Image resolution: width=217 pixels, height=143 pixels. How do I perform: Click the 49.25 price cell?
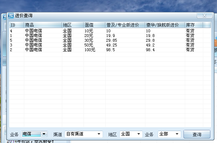(111, 45)
